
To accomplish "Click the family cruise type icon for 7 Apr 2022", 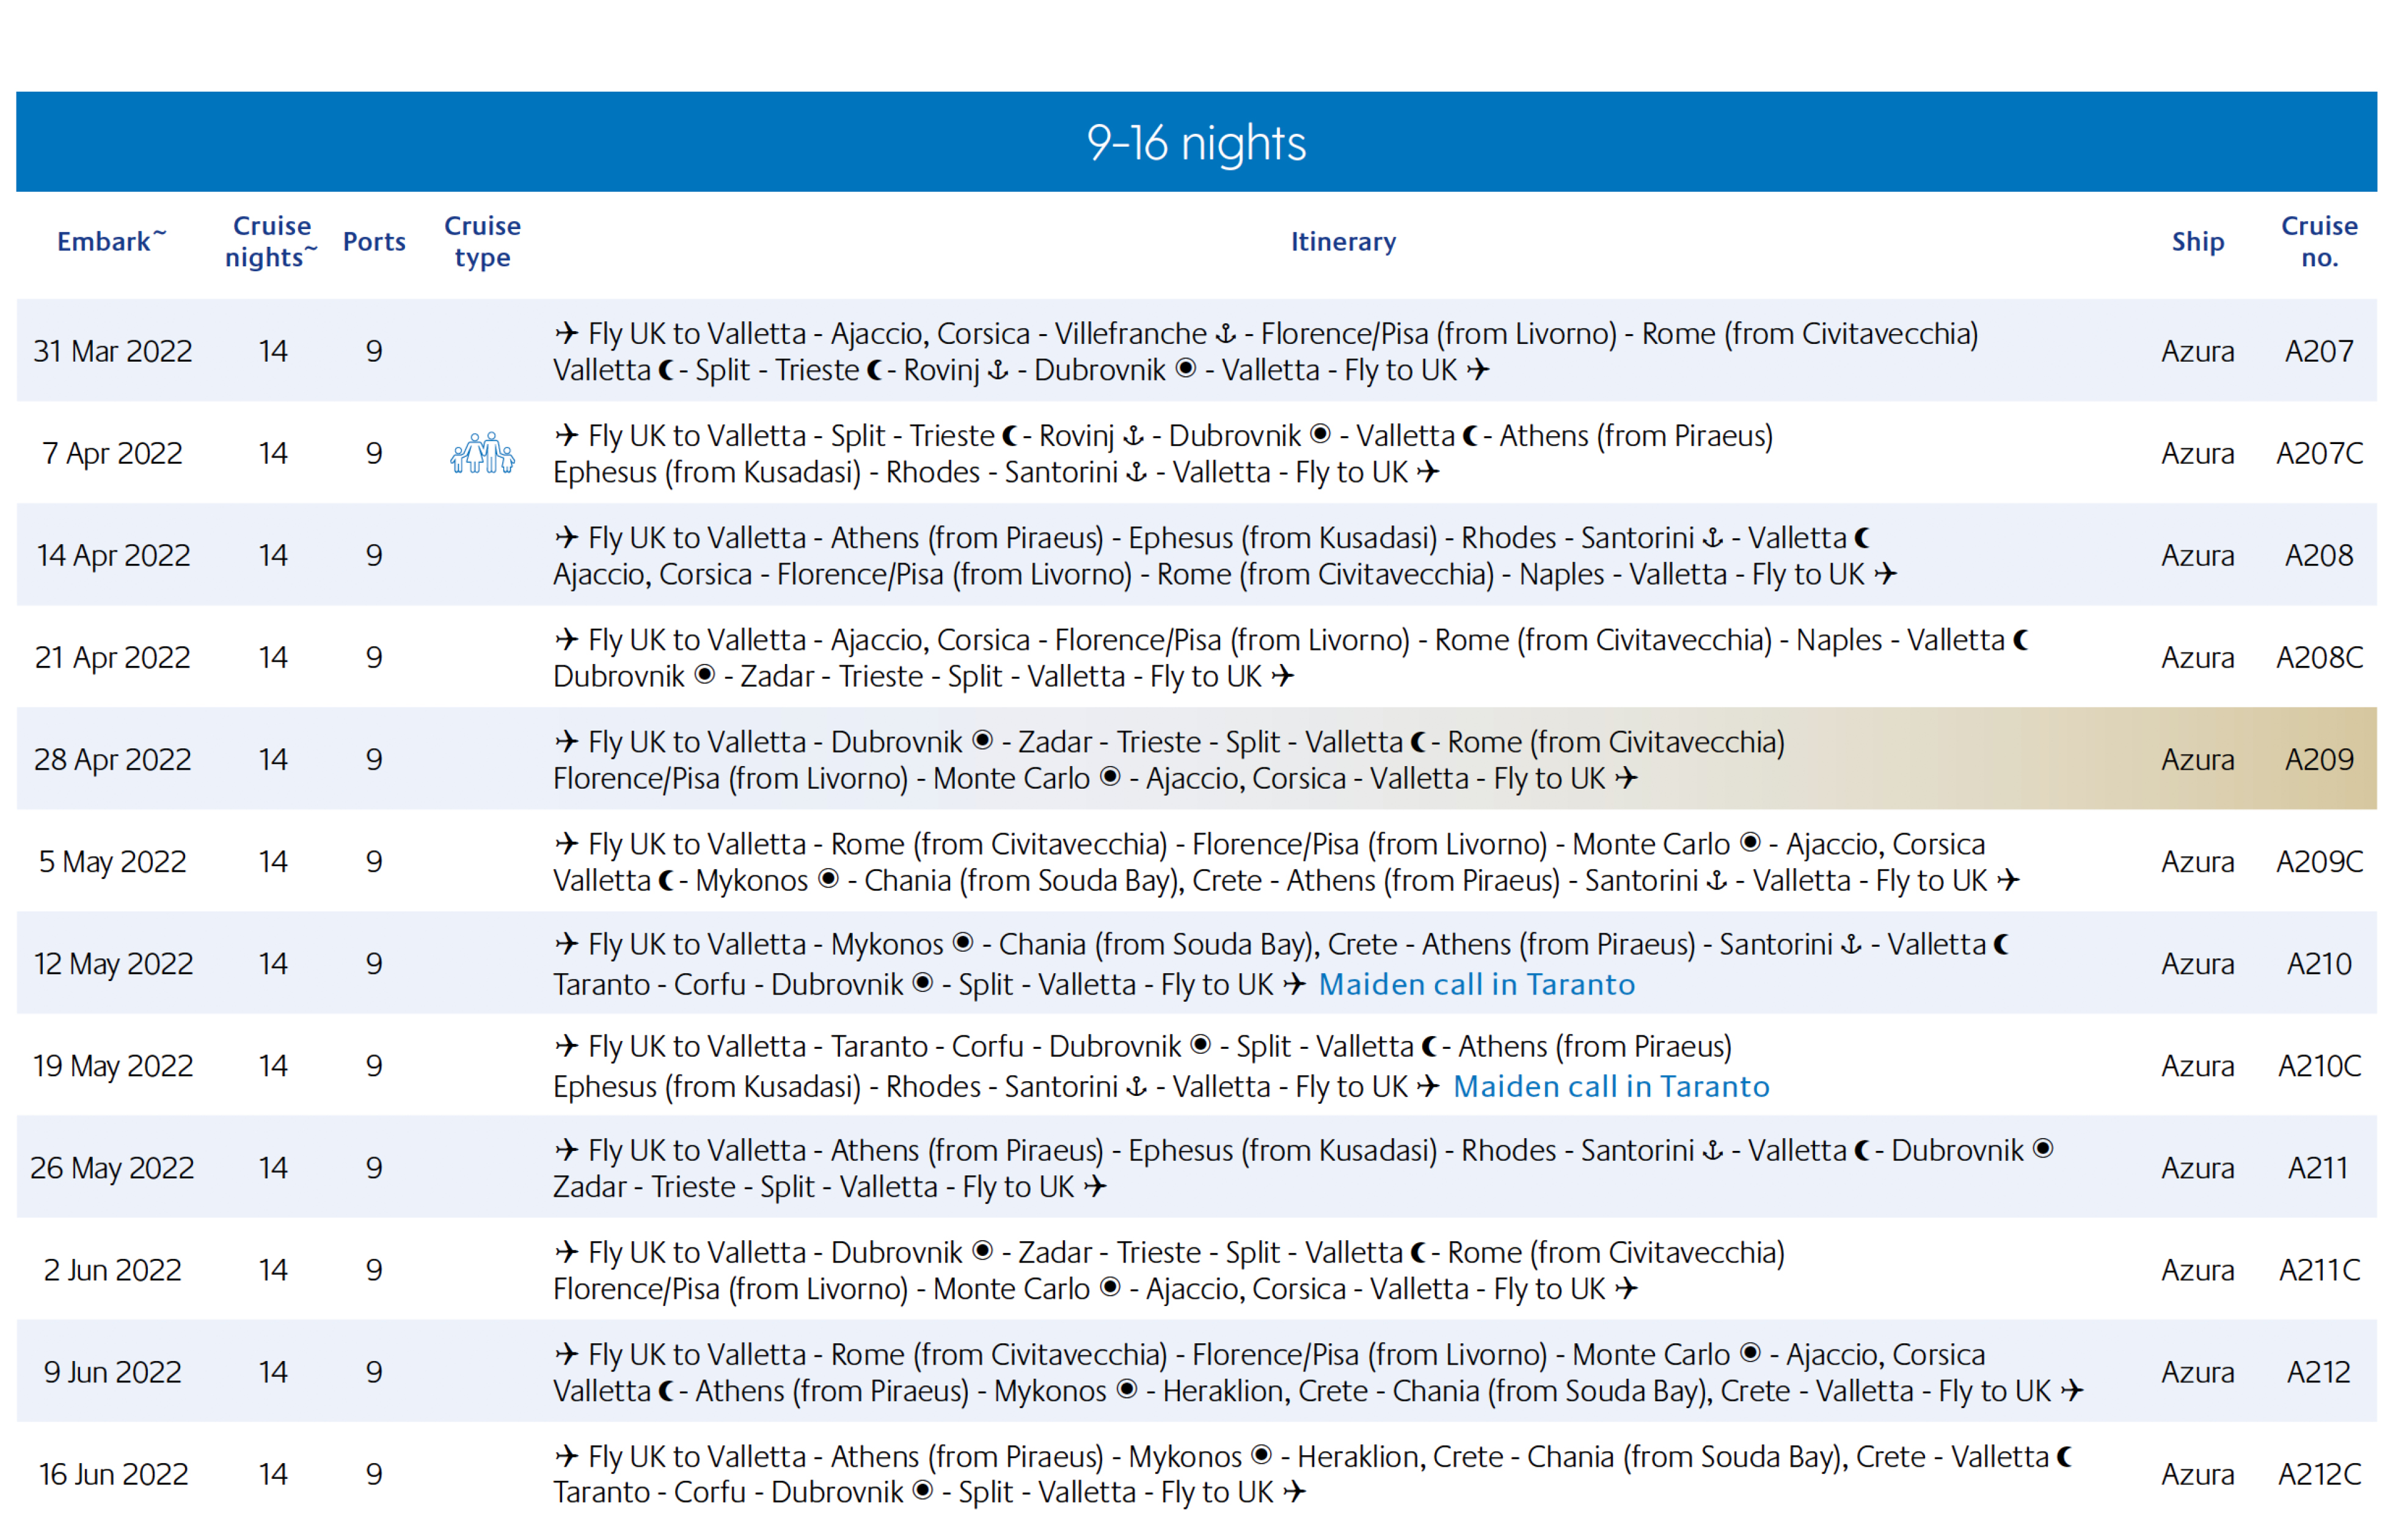I will point(482,453).
